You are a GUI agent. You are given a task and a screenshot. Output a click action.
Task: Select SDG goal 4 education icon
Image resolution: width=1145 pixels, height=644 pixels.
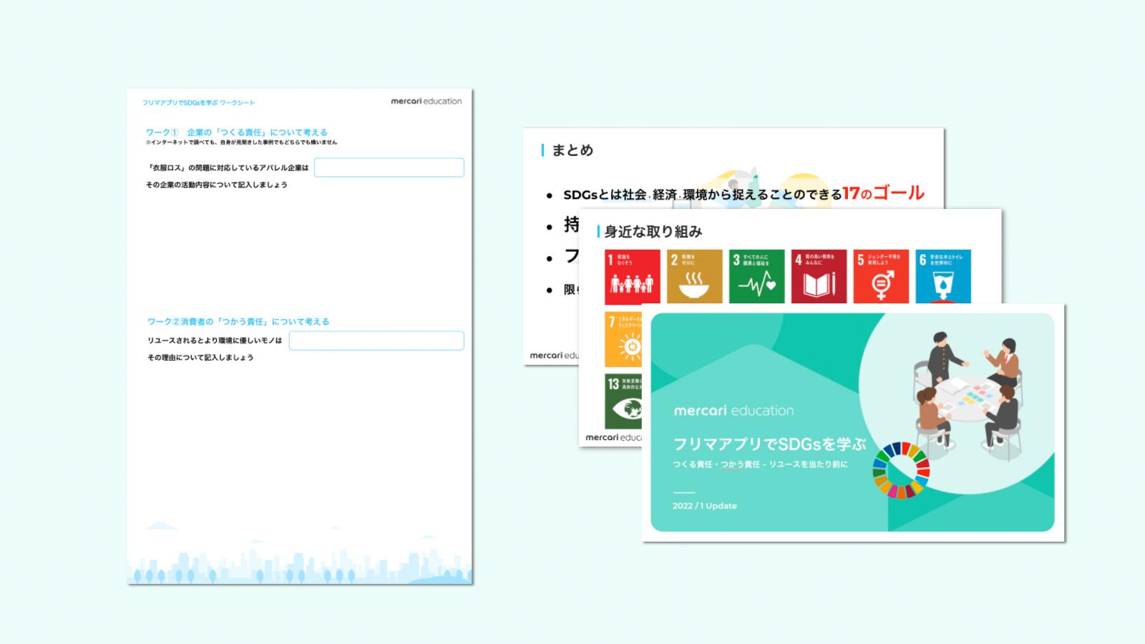tap(819, 276)
